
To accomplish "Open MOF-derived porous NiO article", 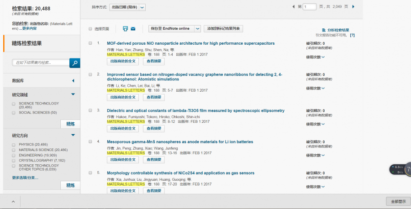I will pos(190,43).
